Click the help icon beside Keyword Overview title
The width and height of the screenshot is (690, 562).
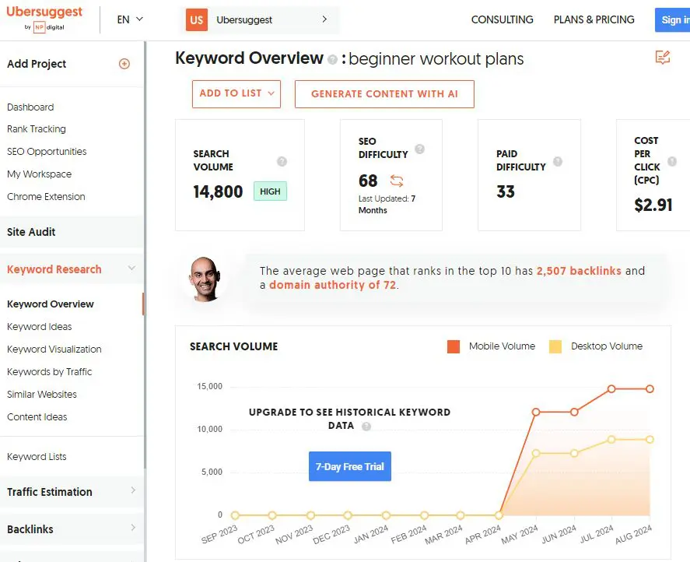333,59
